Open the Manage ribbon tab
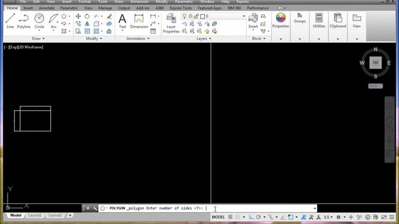 (x=105, y=8)
